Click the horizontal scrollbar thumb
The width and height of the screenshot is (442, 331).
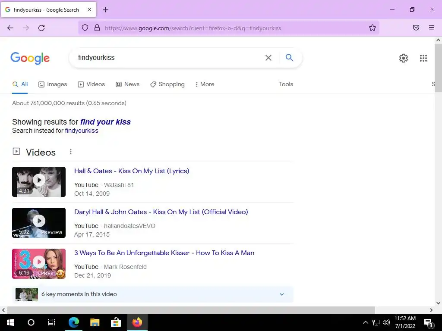coord(191,310)
